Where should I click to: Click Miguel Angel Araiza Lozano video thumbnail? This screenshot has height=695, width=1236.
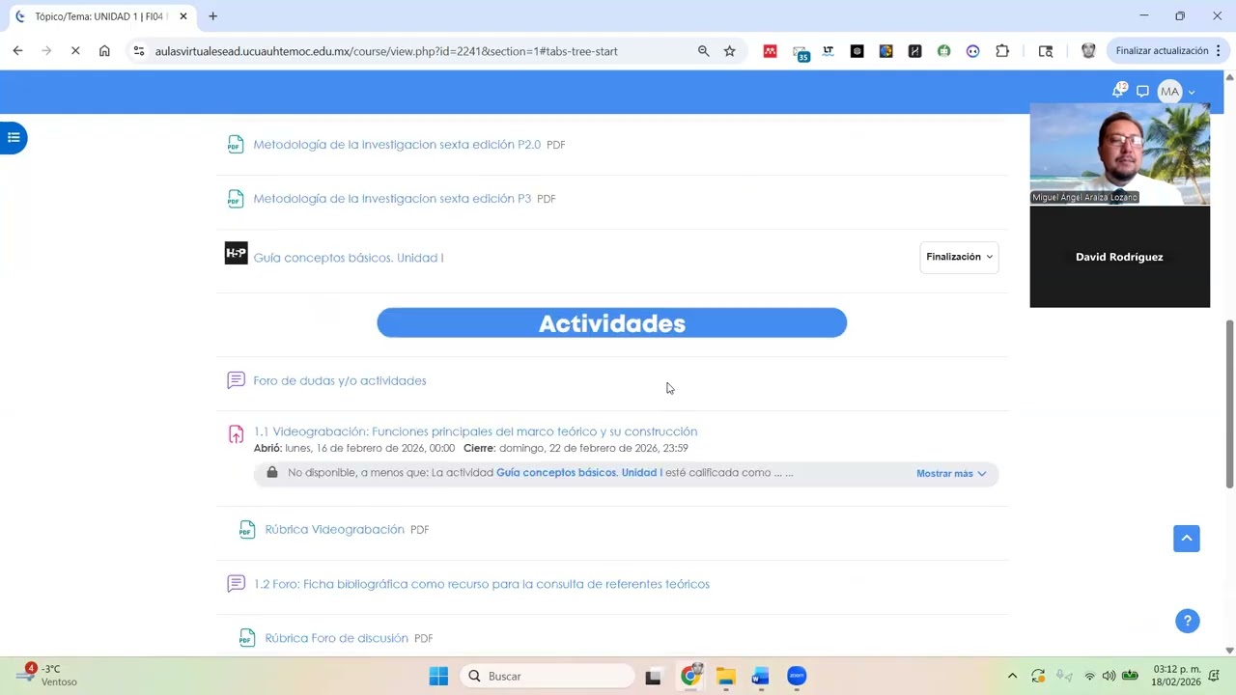coord(1120,154)
